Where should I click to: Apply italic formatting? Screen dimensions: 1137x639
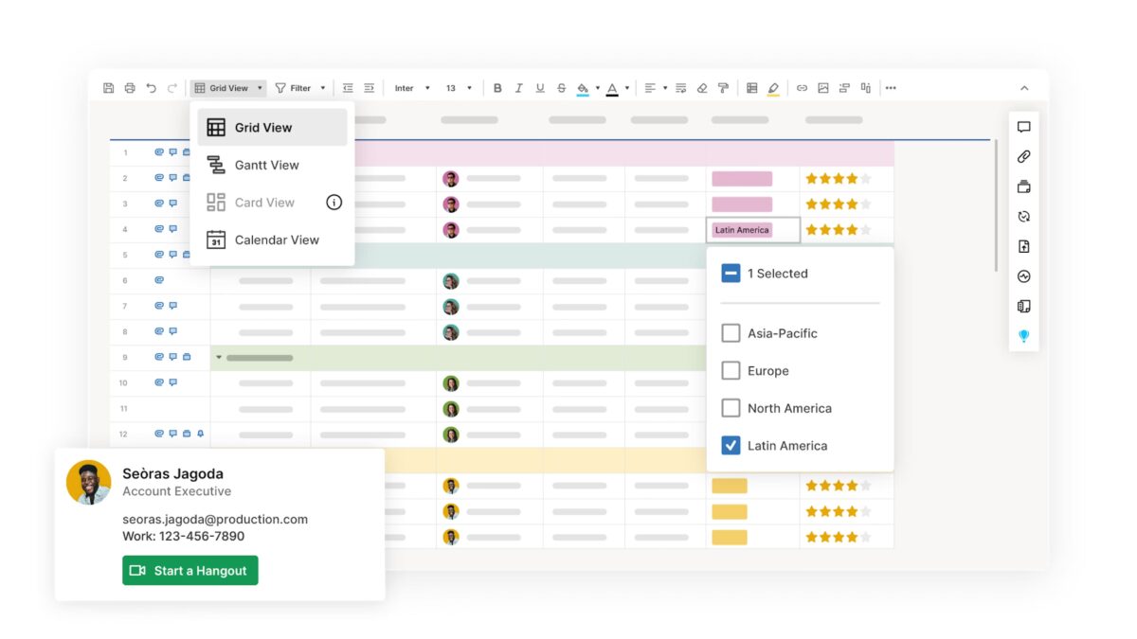pyautogui.click(x=518, y=87)
